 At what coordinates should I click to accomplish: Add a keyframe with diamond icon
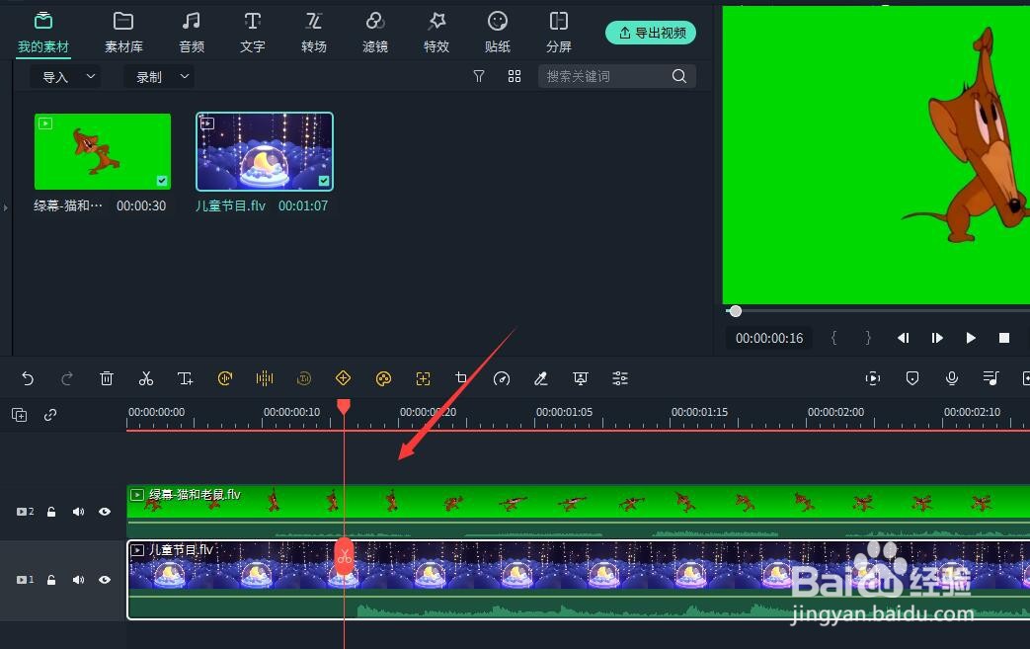343,378
